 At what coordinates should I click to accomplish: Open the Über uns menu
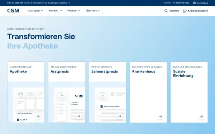click(x=93, y=10)
